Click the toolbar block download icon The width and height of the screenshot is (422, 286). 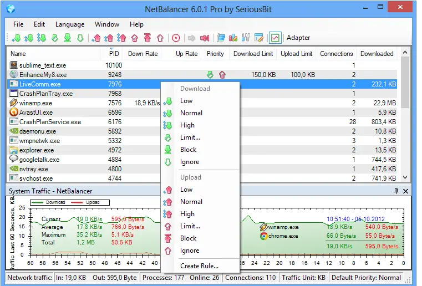point(68,38)
